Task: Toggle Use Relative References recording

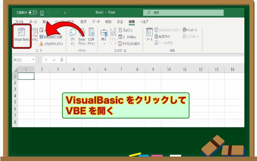Action: [x=42, y=37]
